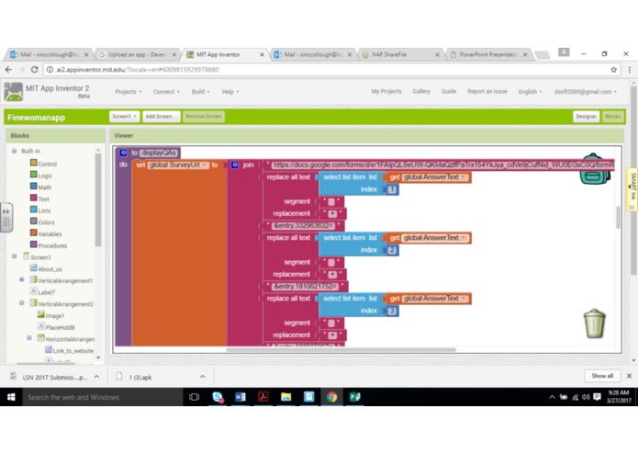Screen dimensions: 638x454
Task: Open the Colors blocks drawer
Action: point(46,222)
